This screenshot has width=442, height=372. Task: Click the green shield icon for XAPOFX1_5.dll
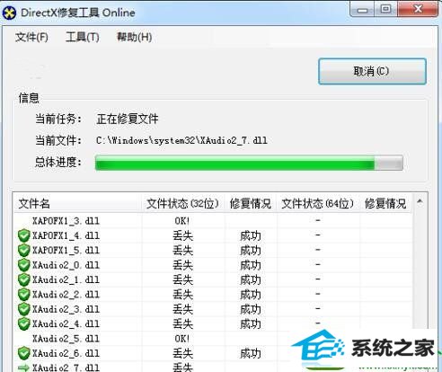click(23, 251)
